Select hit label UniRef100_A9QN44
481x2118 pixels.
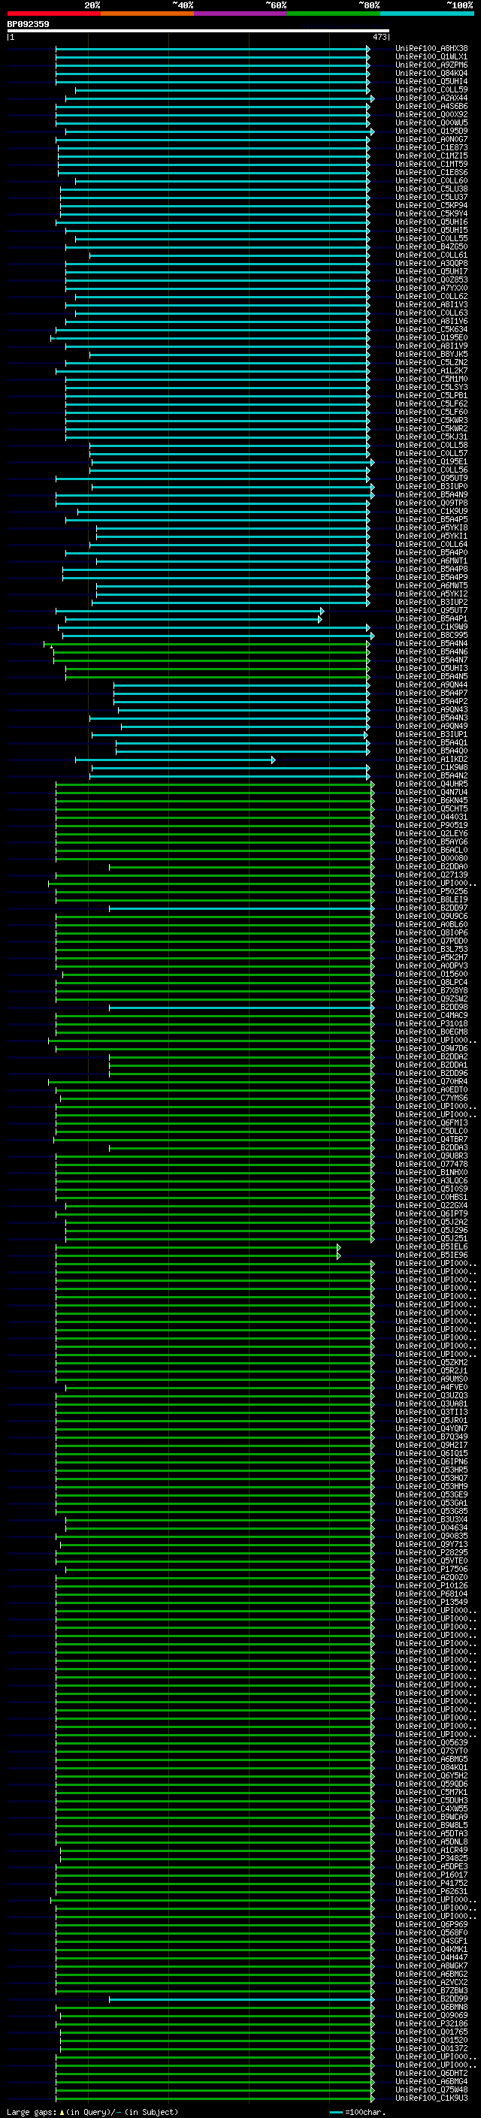coord(431,685)
